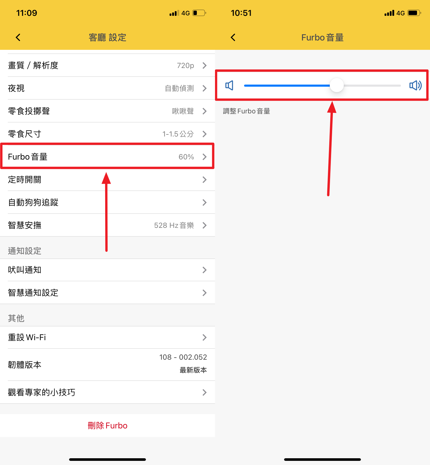Viewport: 430px width, 465px height.
Task: Click the Furbo volume slider thumb
Action: pyautogui.click(x=337, y=85)
